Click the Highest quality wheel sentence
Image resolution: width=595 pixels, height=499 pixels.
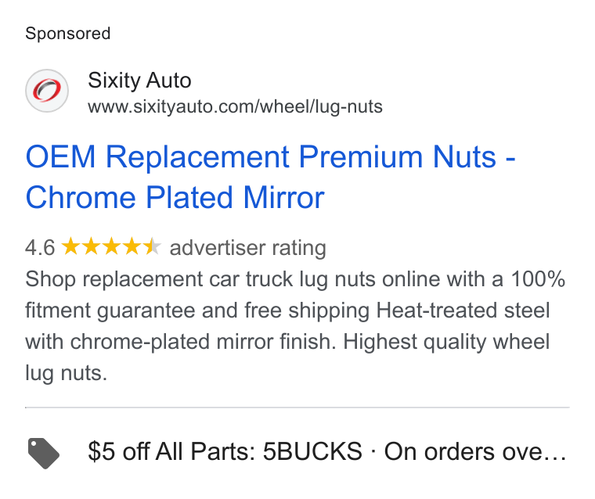coord(446,342)
